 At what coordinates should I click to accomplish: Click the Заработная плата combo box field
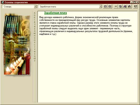70,7
